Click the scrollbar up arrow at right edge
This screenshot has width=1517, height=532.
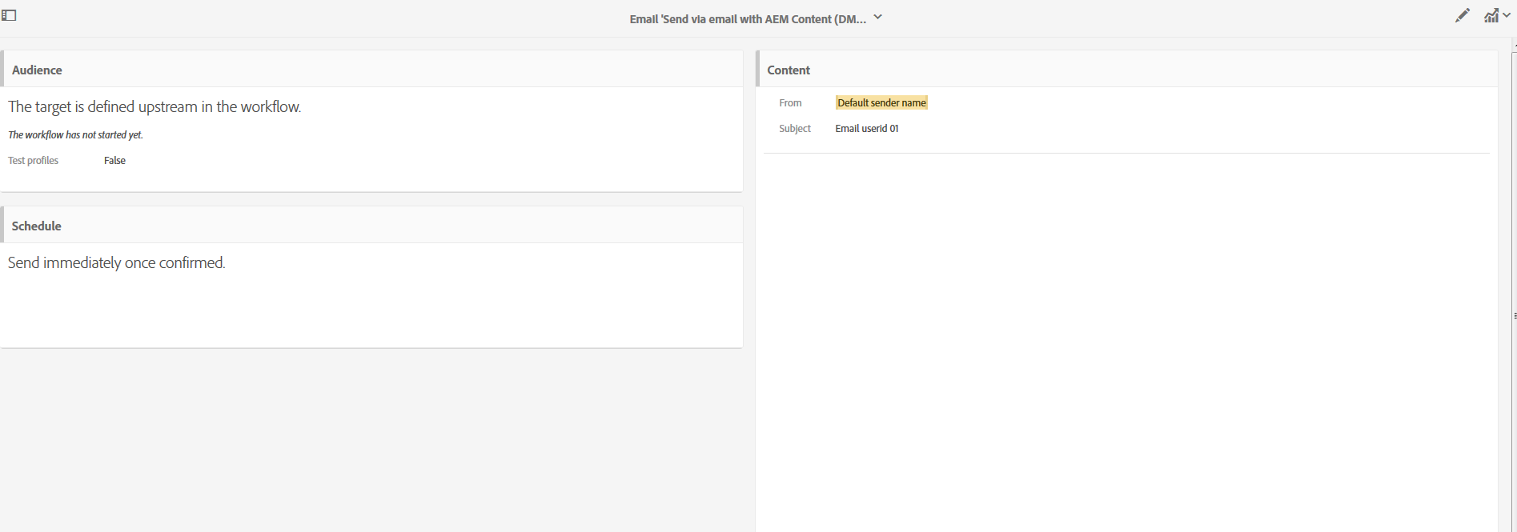1514,45
